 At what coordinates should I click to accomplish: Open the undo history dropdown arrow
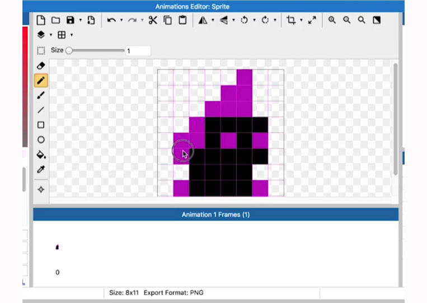click(121, 20)
